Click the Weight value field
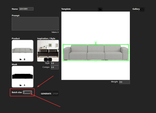 [x=124, y=82]
